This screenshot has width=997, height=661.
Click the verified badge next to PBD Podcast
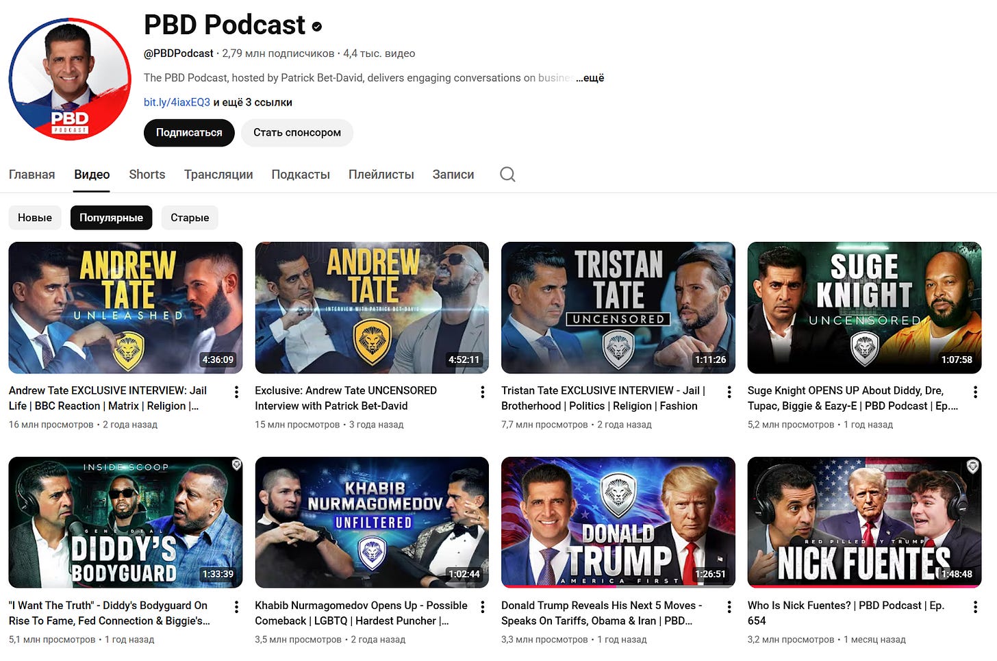click(x=316, y=27)
